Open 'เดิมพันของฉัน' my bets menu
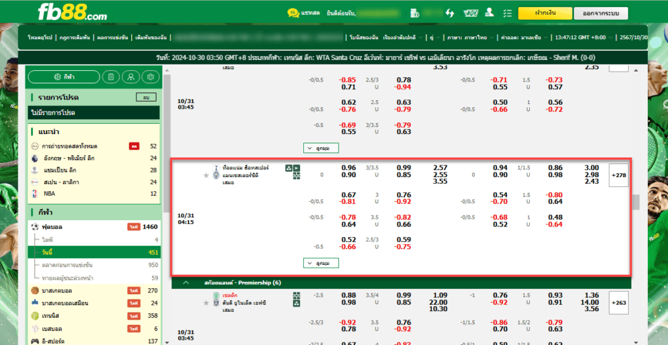This screenshot has width=668, height=345. point(151,37)
